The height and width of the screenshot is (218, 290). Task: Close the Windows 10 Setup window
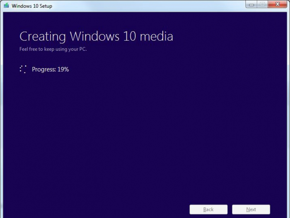(x=277, y=5)
